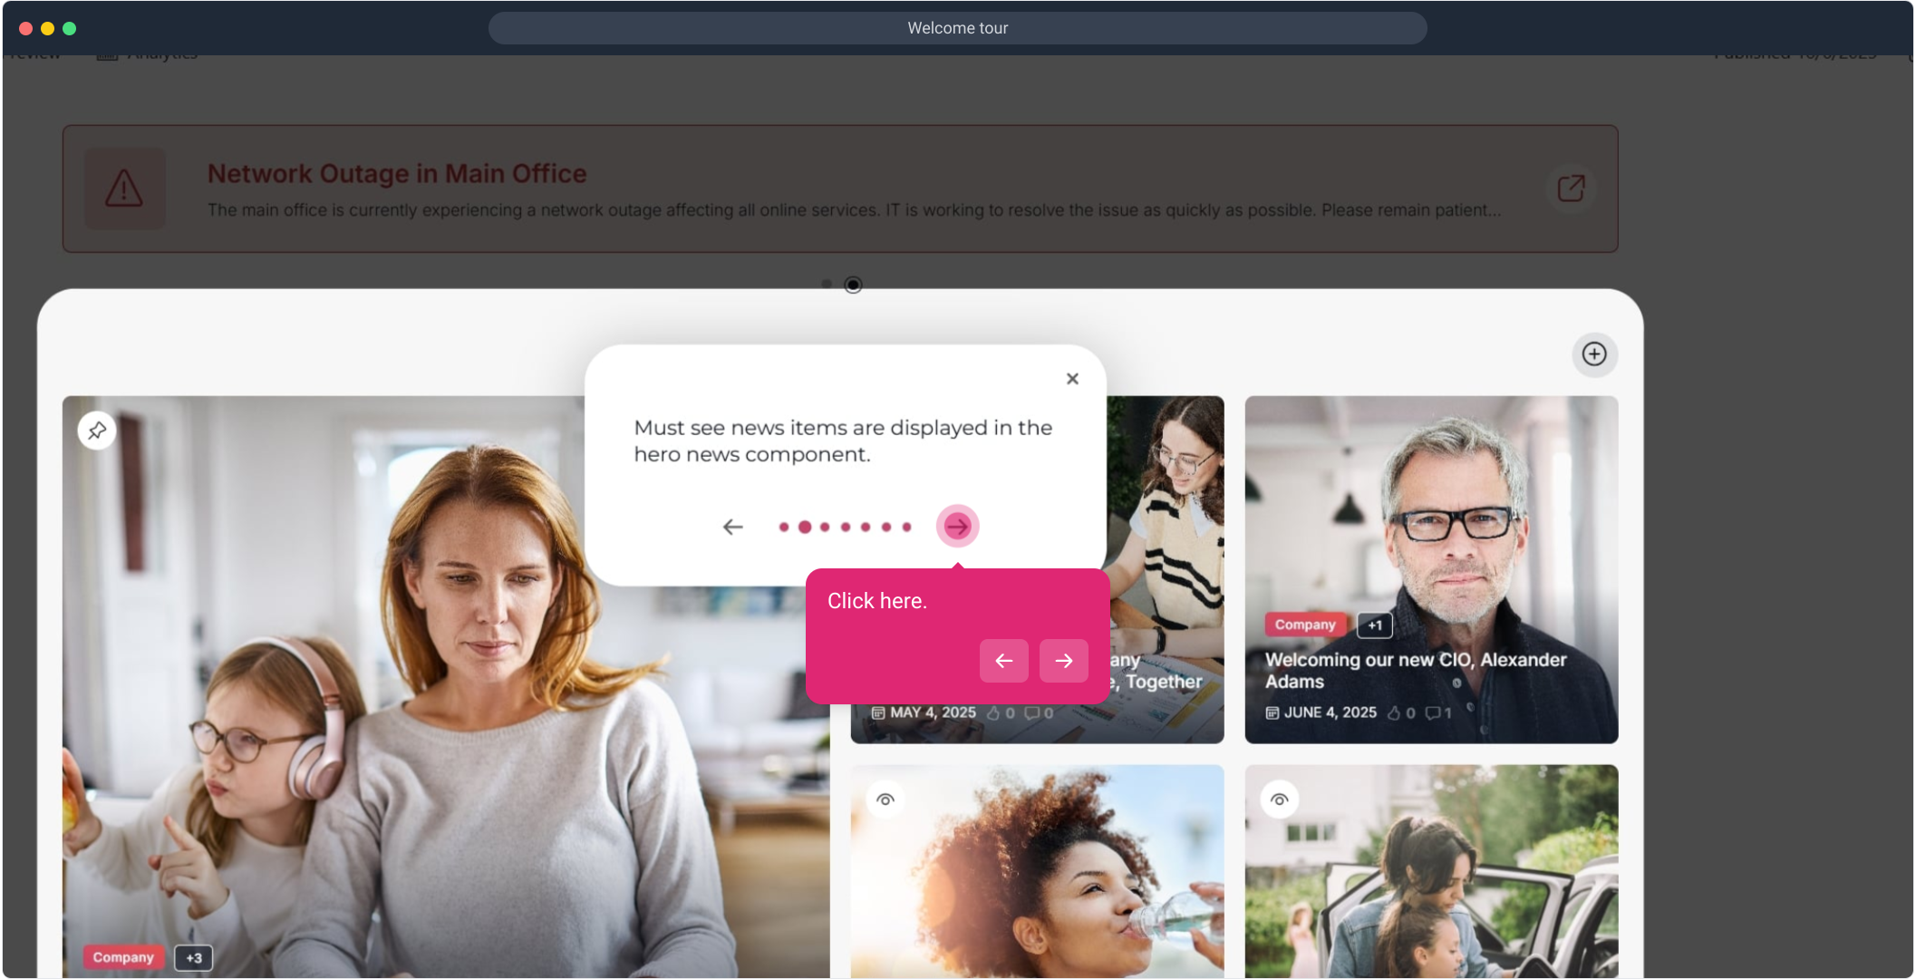Screen dimensions: 1916x979
Task: Click the add plus circle icon
Action: pos(1594,354)
